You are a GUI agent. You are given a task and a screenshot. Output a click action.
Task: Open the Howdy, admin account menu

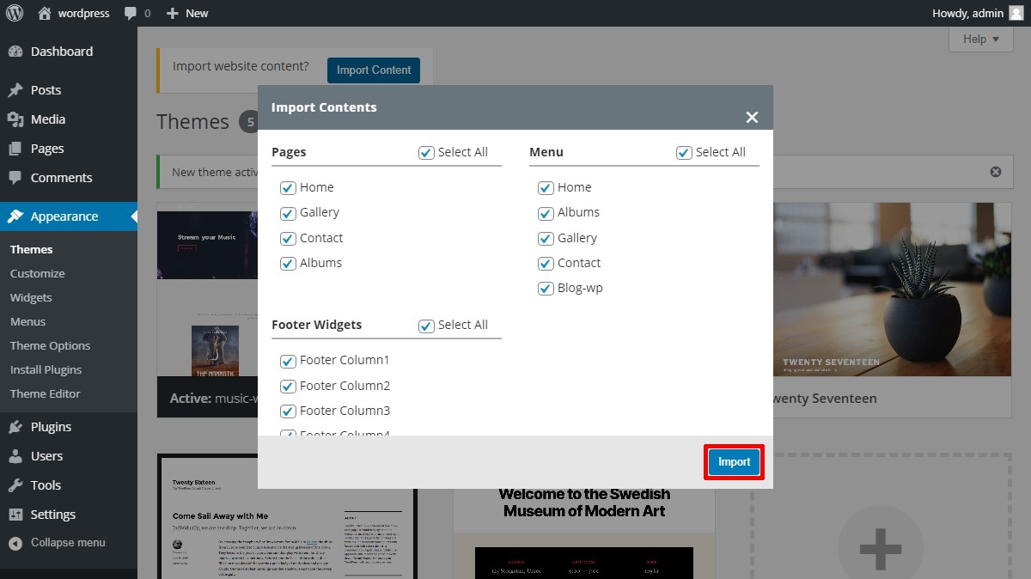967,13
